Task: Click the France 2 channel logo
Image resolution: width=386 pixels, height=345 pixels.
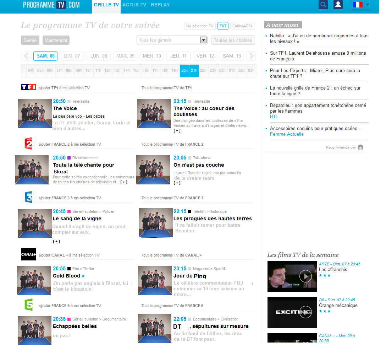Action: click(28, 143)
